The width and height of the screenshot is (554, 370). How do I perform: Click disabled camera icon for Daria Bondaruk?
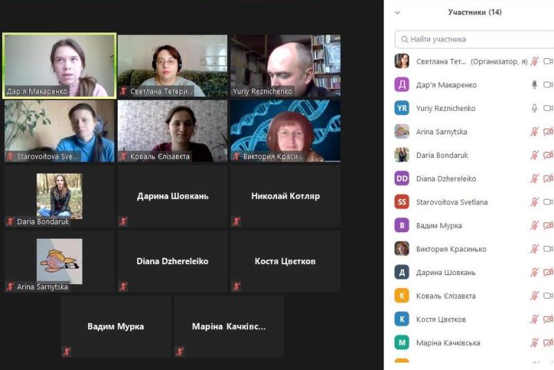pyautogui.click(x=548, y=155)
